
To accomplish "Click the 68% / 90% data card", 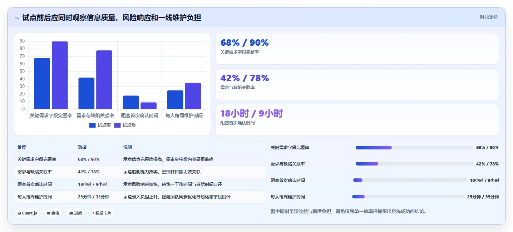I will (357, 49).
